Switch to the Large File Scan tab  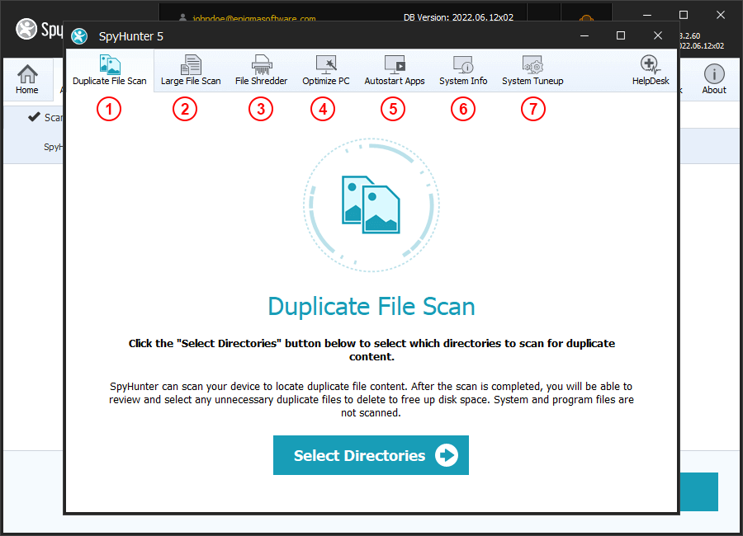[191, 70]
